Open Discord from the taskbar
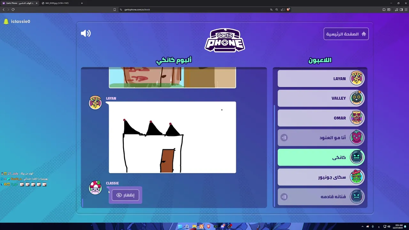Screen dimensions: 409x230 click(223, 226)
